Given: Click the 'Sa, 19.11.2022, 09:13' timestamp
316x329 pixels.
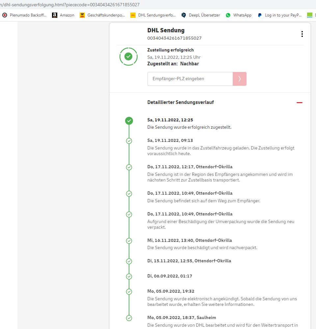Looking at the screenshot, I should pos(170,140).
